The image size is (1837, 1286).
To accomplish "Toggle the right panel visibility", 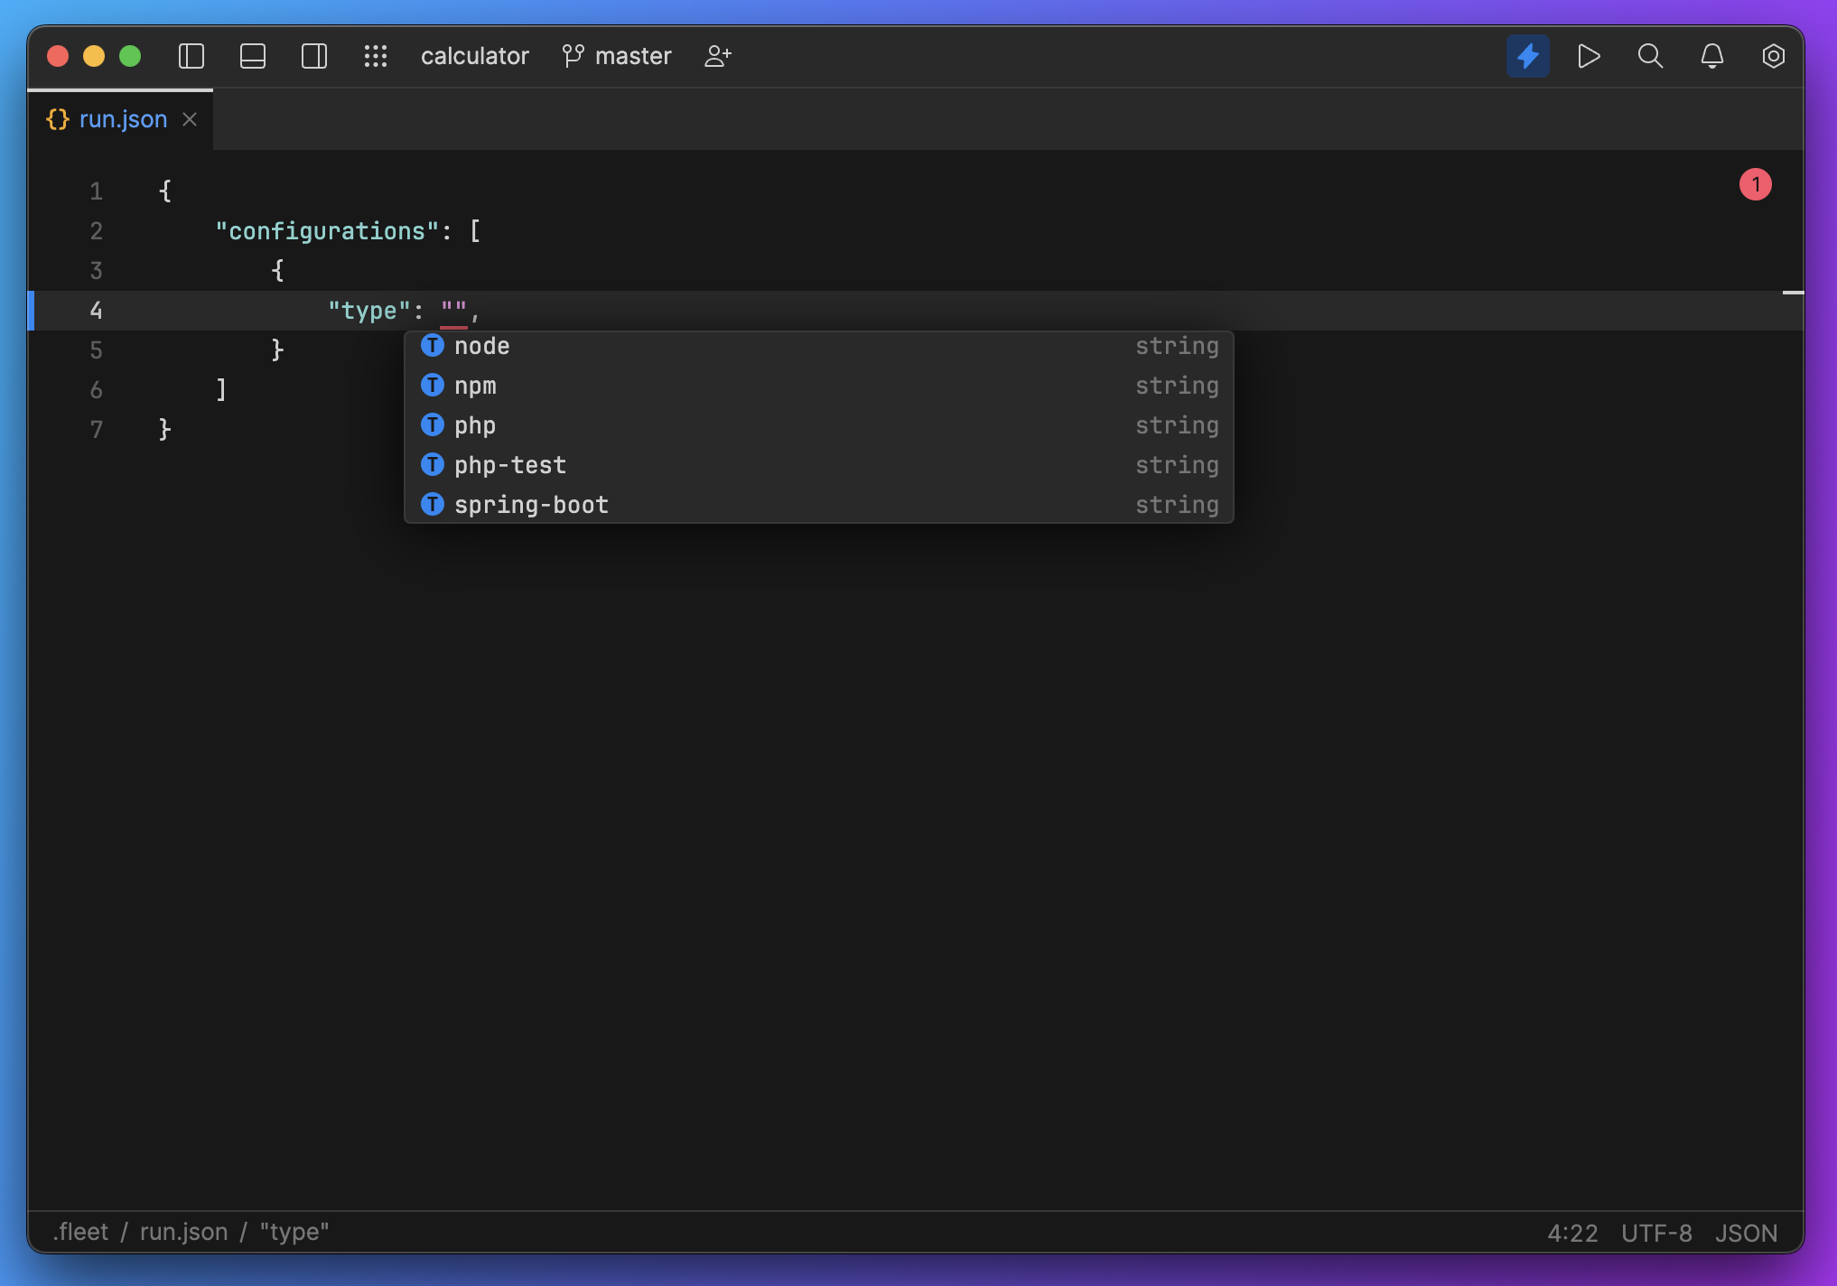I will pyautogui.click(x=314, y=56).
